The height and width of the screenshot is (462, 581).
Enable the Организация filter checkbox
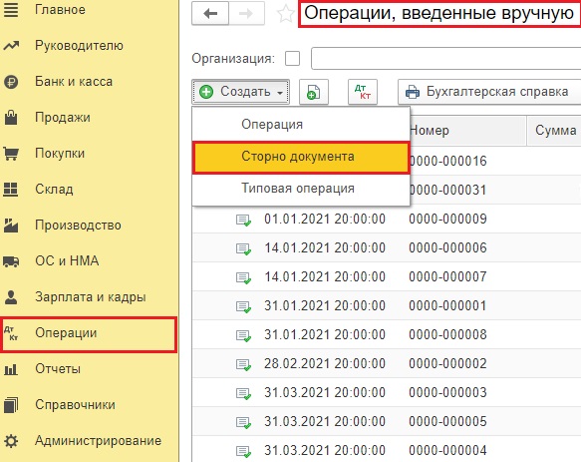point(292,59)
